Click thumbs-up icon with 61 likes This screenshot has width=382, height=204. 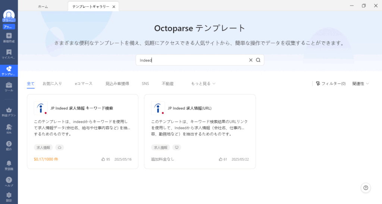click(220, 159)
